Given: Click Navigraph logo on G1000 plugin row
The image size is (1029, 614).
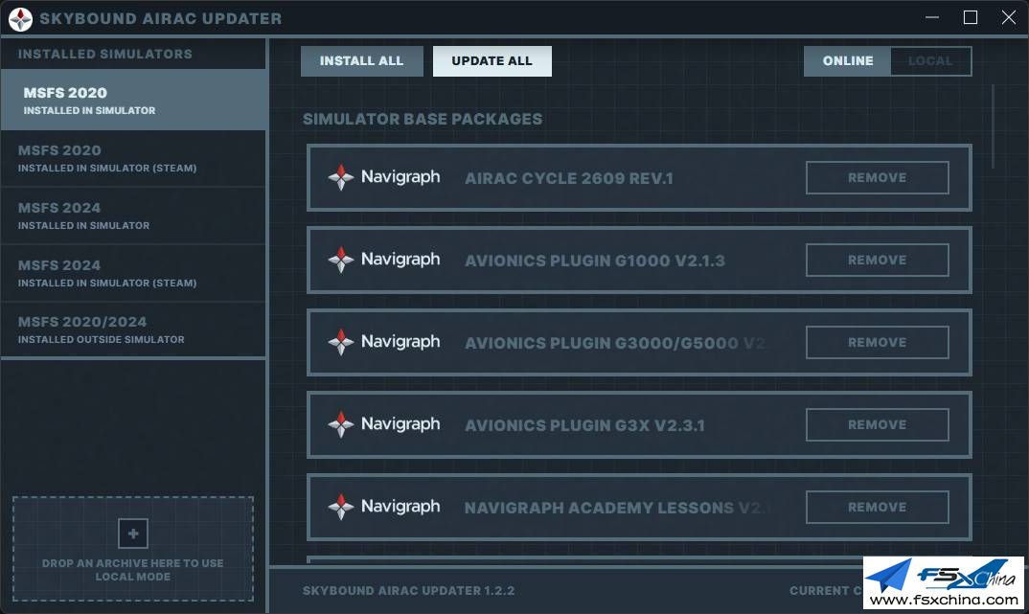Looking at the screenshot, I should pos(384,260).
